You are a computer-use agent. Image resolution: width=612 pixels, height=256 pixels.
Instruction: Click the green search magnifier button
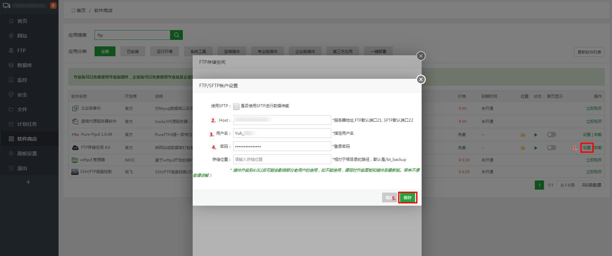177,35
